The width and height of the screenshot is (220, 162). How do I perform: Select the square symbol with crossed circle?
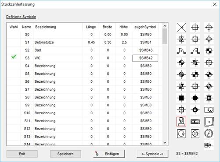pyautogui.click(x=195, y=134)
